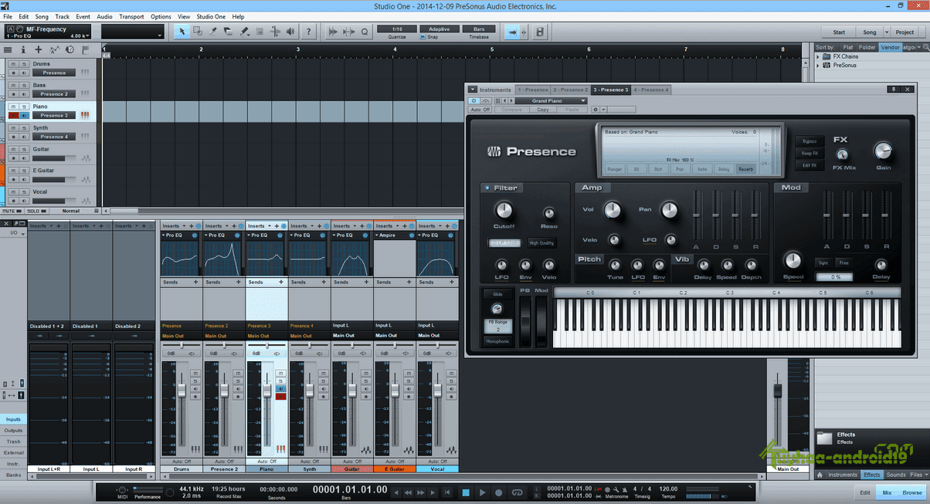Screen dimensions: 930x504
Task: Click the Start button in the top right
Action: point(839,32)
